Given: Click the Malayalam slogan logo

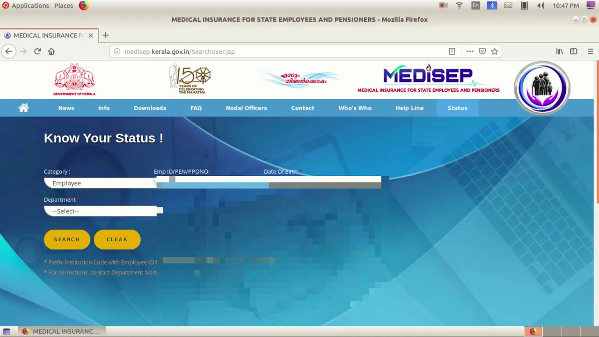Looking at the screenshot, I should [301, 79].
